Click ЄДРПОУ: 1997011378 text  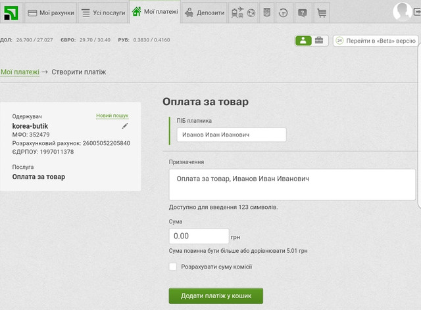tap(43, 152)
